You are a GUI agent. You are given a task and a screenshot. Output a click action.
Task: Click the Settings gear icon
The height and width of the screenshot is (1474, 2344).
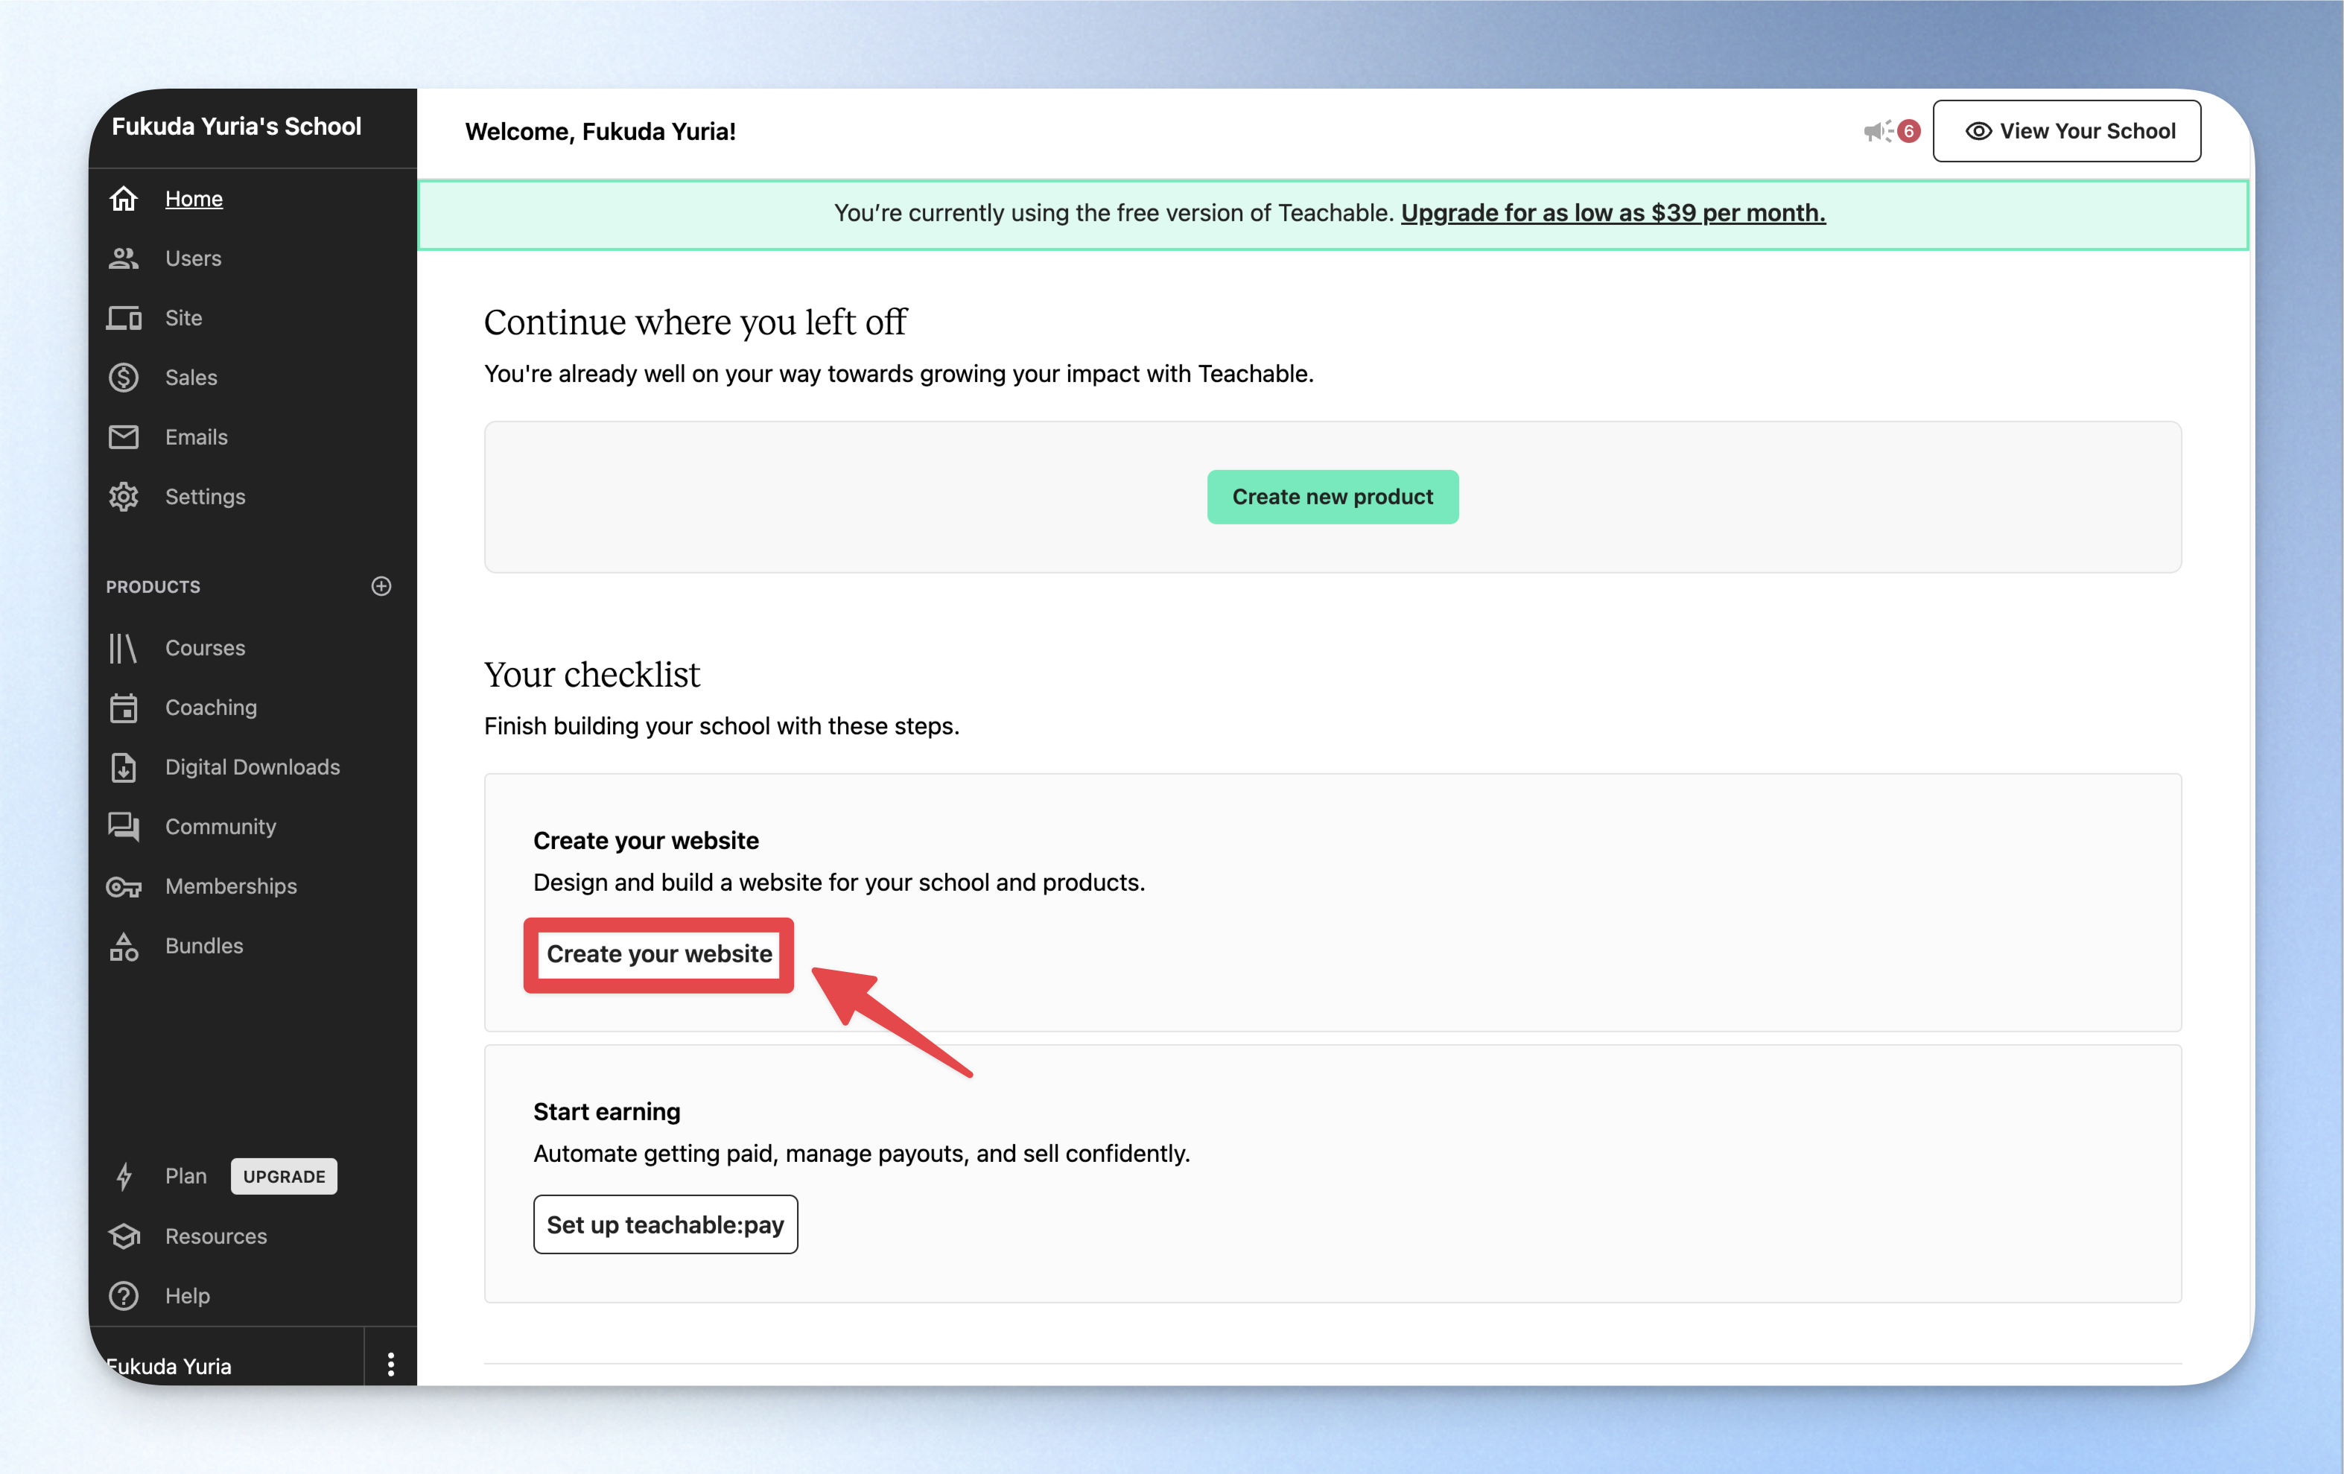pos(124,497)
